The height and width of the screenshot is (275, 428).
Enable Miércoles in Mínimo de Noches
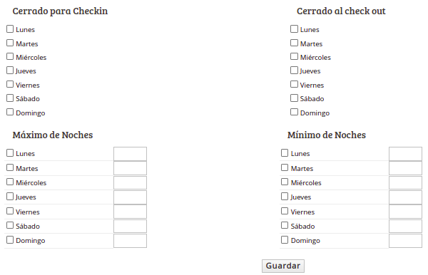click(285, 182)
